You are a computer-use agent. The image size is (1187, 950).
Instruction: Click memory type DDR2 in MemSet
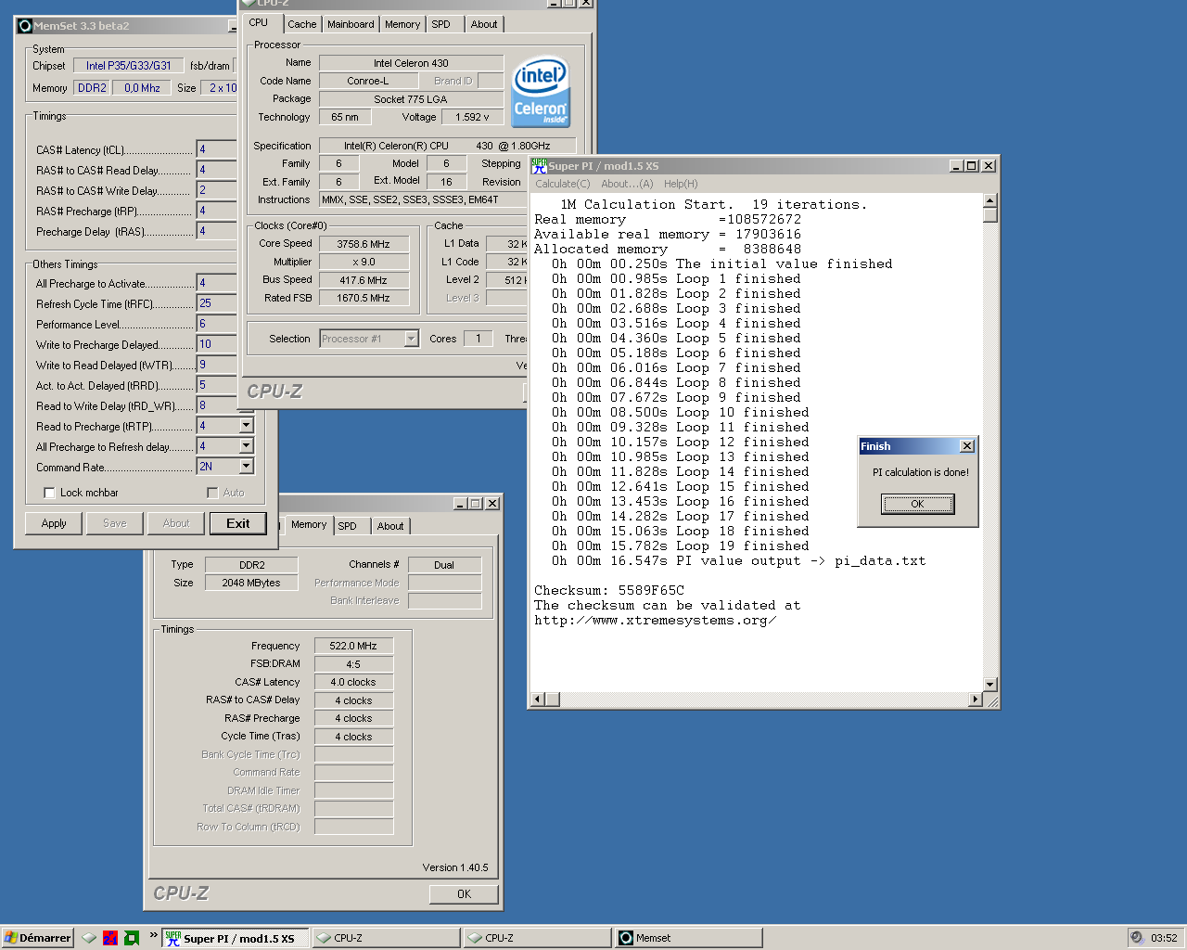(93, 88)
